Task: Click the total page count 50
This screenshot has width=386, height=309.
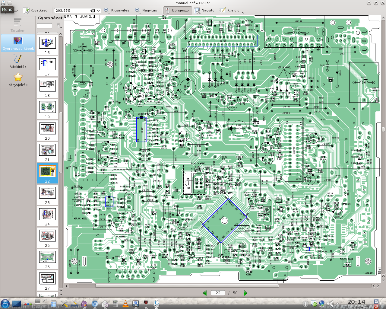Action: tap(235, 293)
